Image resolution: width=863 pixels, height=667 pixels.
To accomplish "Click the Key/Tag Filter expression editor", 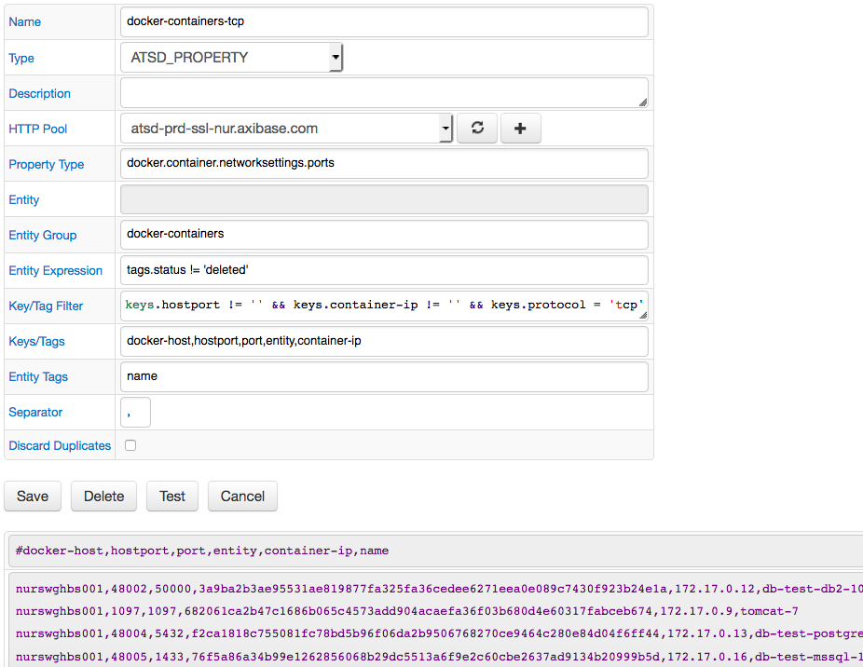I will click(x=384, y=306).
